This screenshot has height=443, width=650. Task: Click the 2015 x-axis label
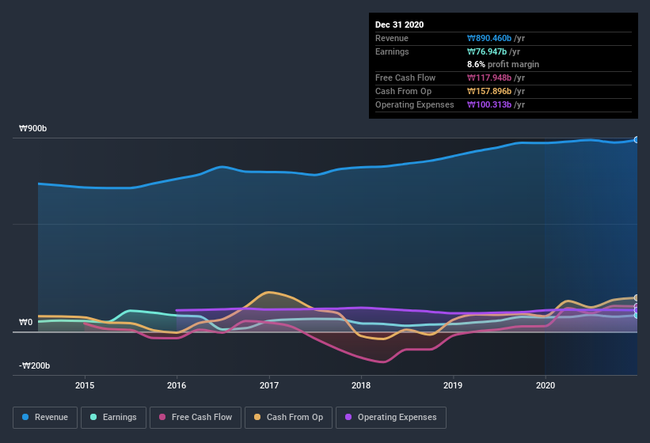click(x=85, y=385)
